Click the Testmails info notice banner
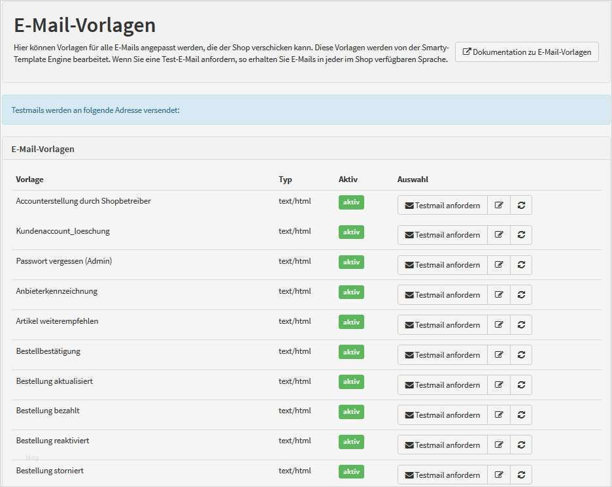Screen dimensions: 612x487 [x=306, y=110]
